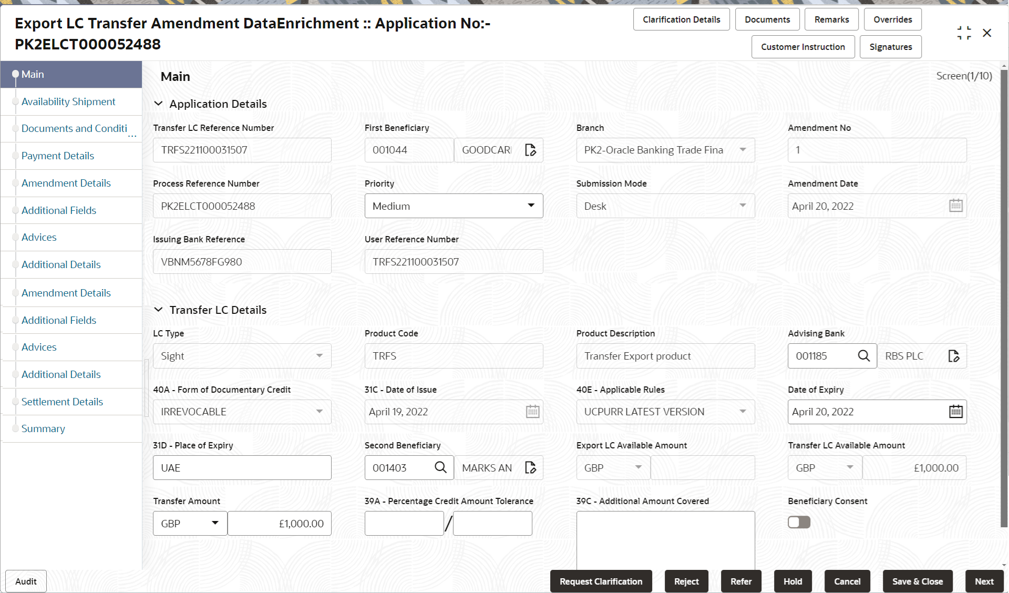Switch to the Settlement Details section
This screenshot has width=1009, height=593.
coord(62,402)
